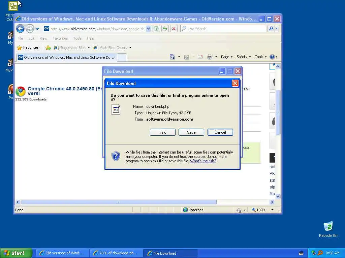Click the download.php file type icon

point(116,110)
